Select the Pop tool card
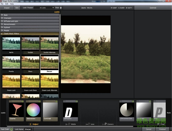 159,110
